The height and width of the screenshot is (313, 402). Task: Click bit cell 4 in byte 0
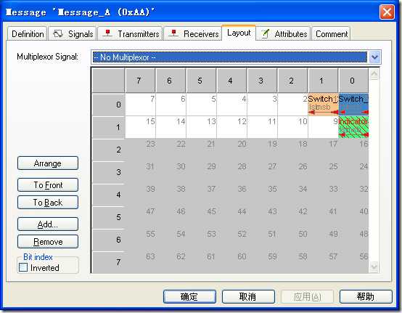[x=231, y=105]
